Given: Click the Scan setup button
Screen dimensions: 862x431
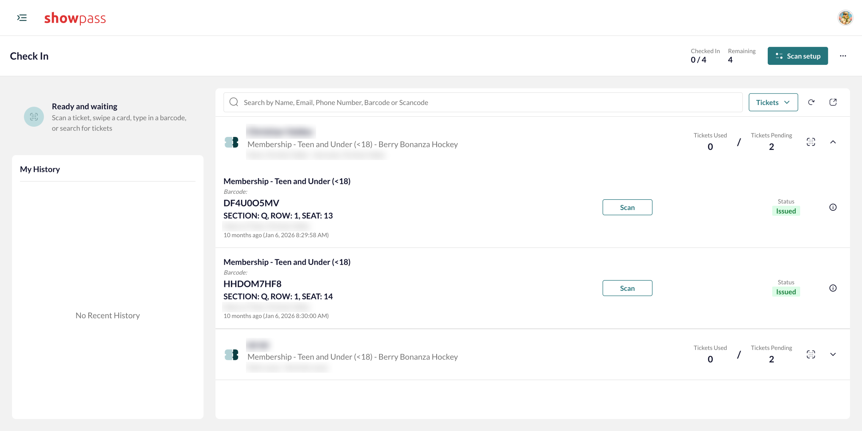Looking at the screenshot, I should [x=798, y=56].
